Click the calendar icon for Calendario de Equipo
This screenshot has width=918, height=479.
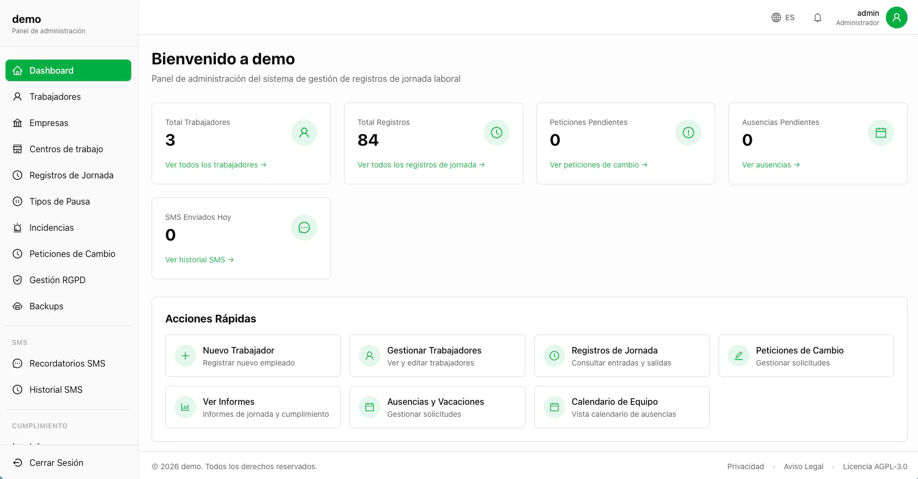click(x=554, y=407)
